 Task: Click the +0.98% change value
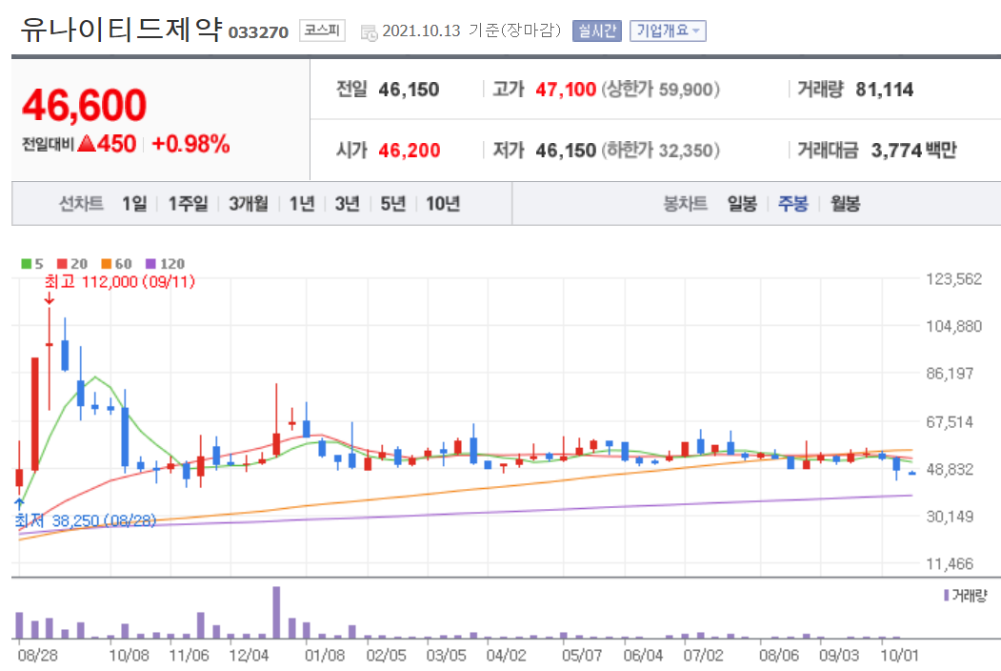click(190, 145)
